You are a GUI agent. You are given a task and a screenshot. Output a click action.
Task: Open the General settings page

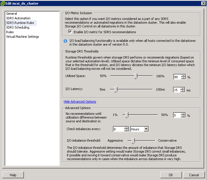12,14
